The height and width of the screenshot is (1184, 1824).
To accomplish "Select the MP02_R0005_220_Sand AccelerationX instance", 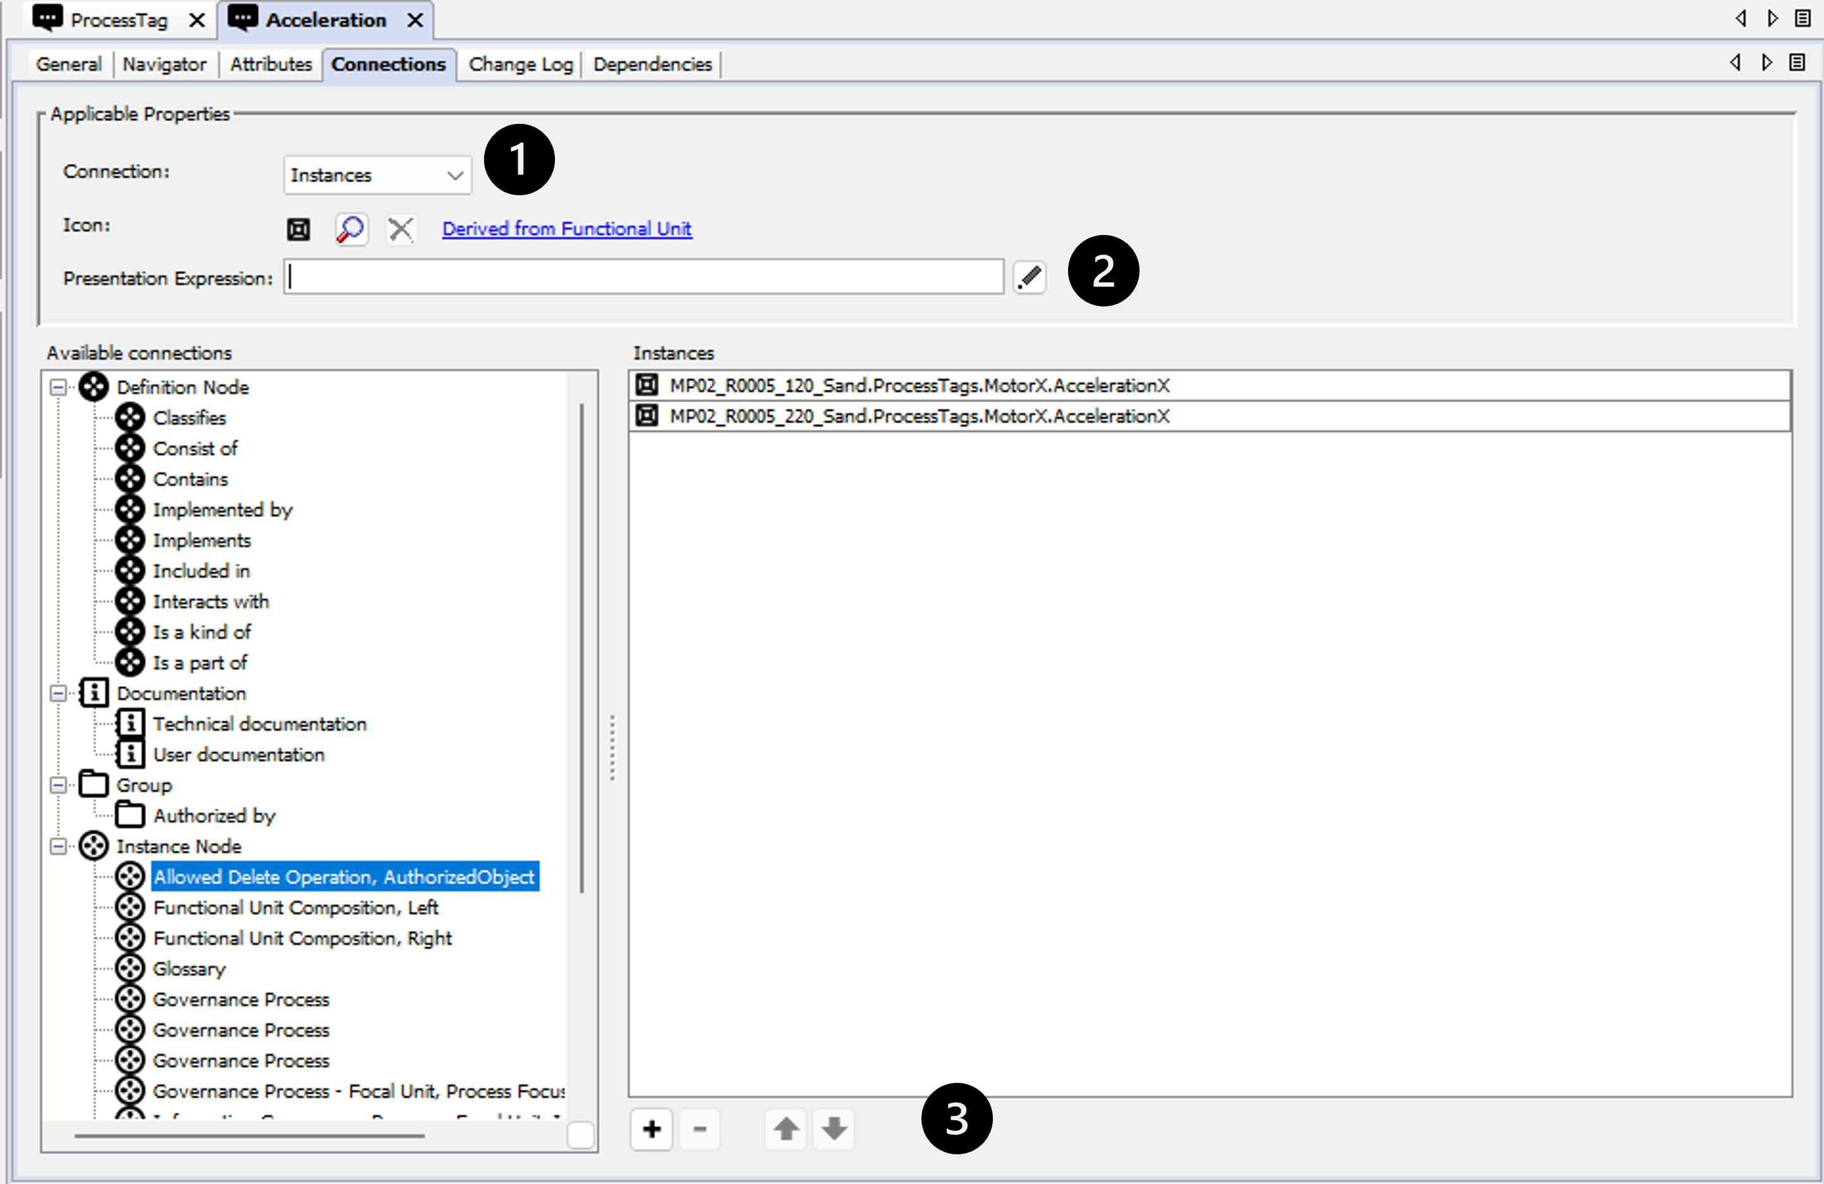I will tap(919, 416).
